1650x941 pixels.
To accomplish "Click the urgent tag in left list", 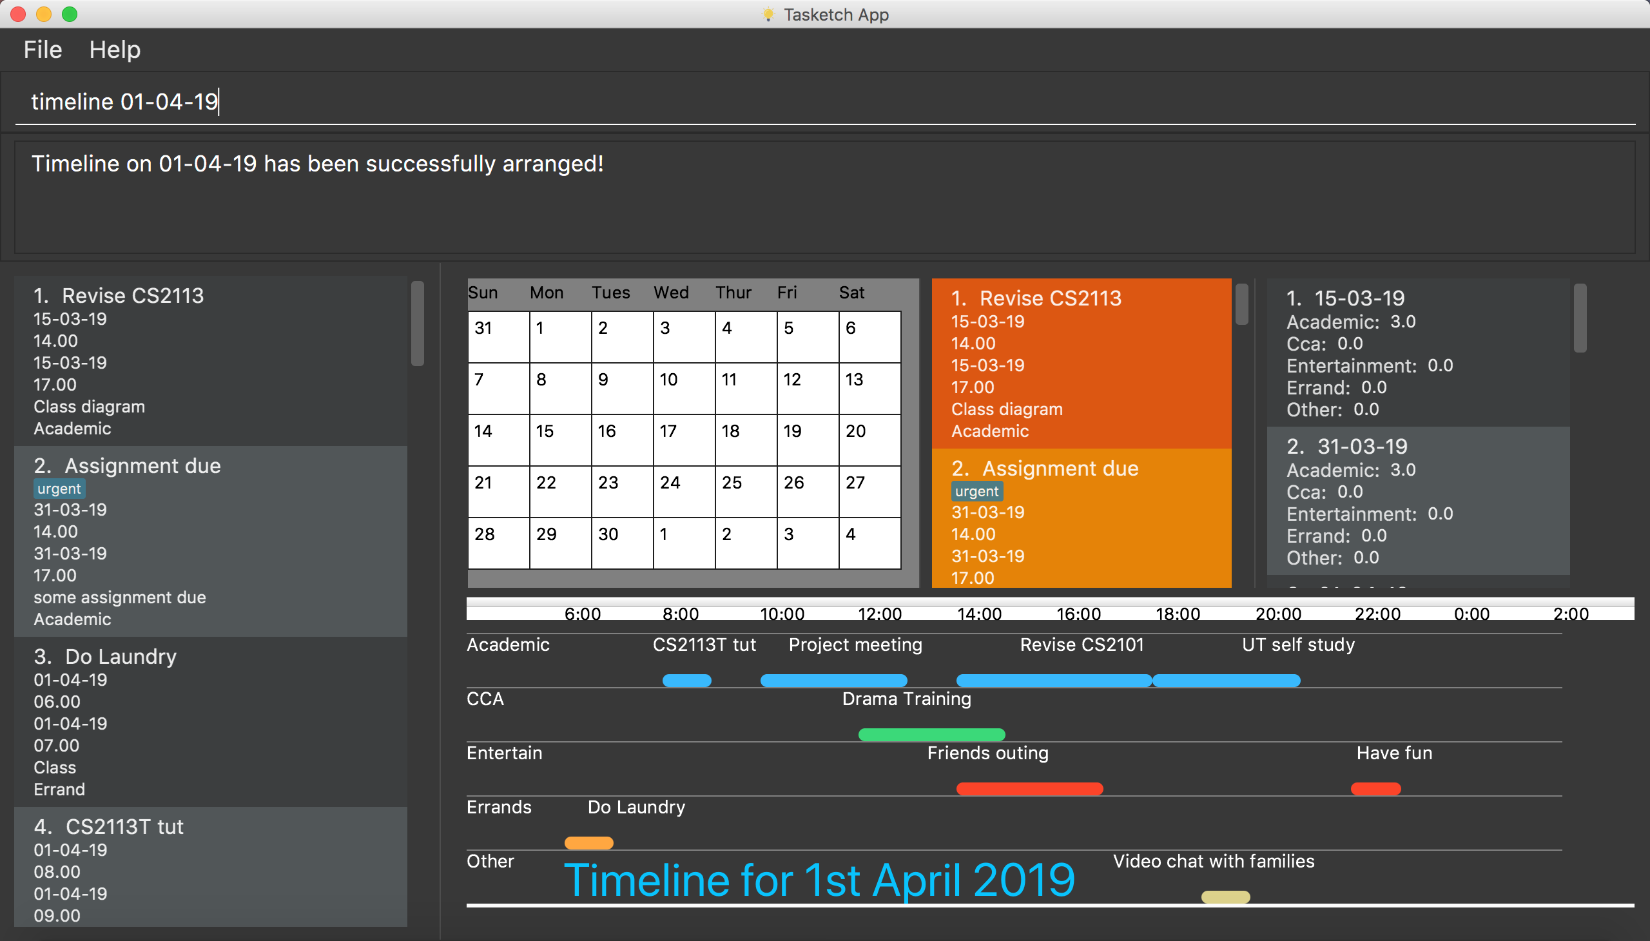I will tap(59, 489).
